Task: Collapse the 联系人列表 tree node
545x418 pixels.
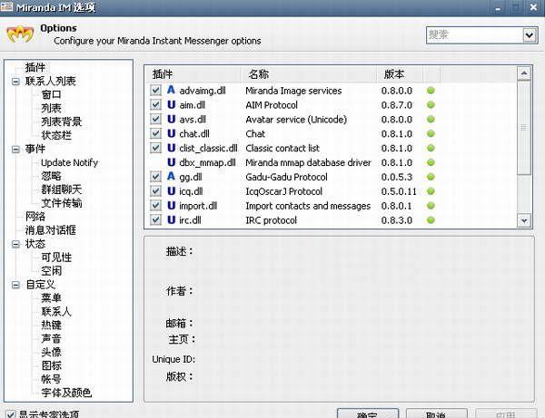Action: [x=15, y=82]
